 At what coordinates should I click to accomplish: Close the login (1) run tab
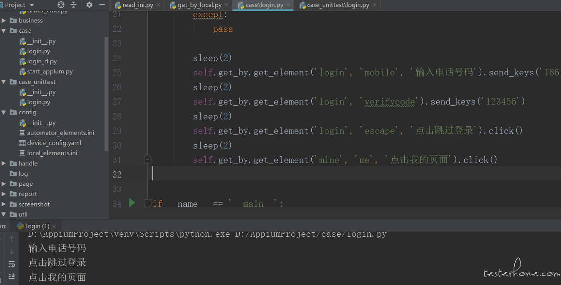[x=54, y=226]
